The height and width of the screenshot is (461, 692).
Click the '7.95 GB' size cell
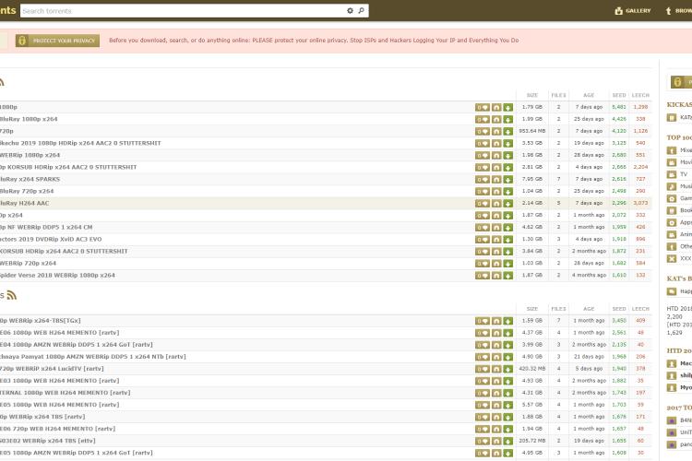click(532, 179)
